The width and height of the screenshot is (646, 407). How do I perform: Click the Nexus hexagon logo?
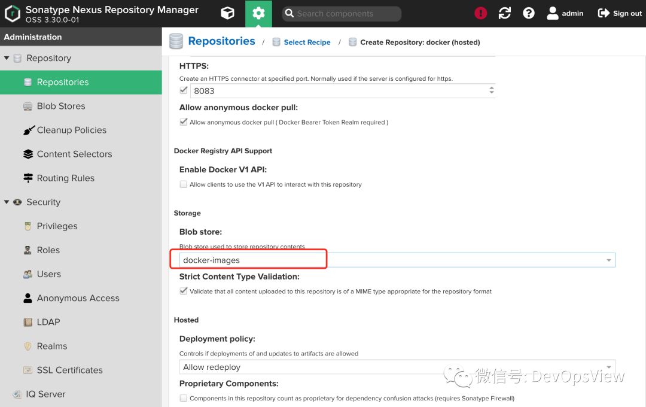point(13,13)
